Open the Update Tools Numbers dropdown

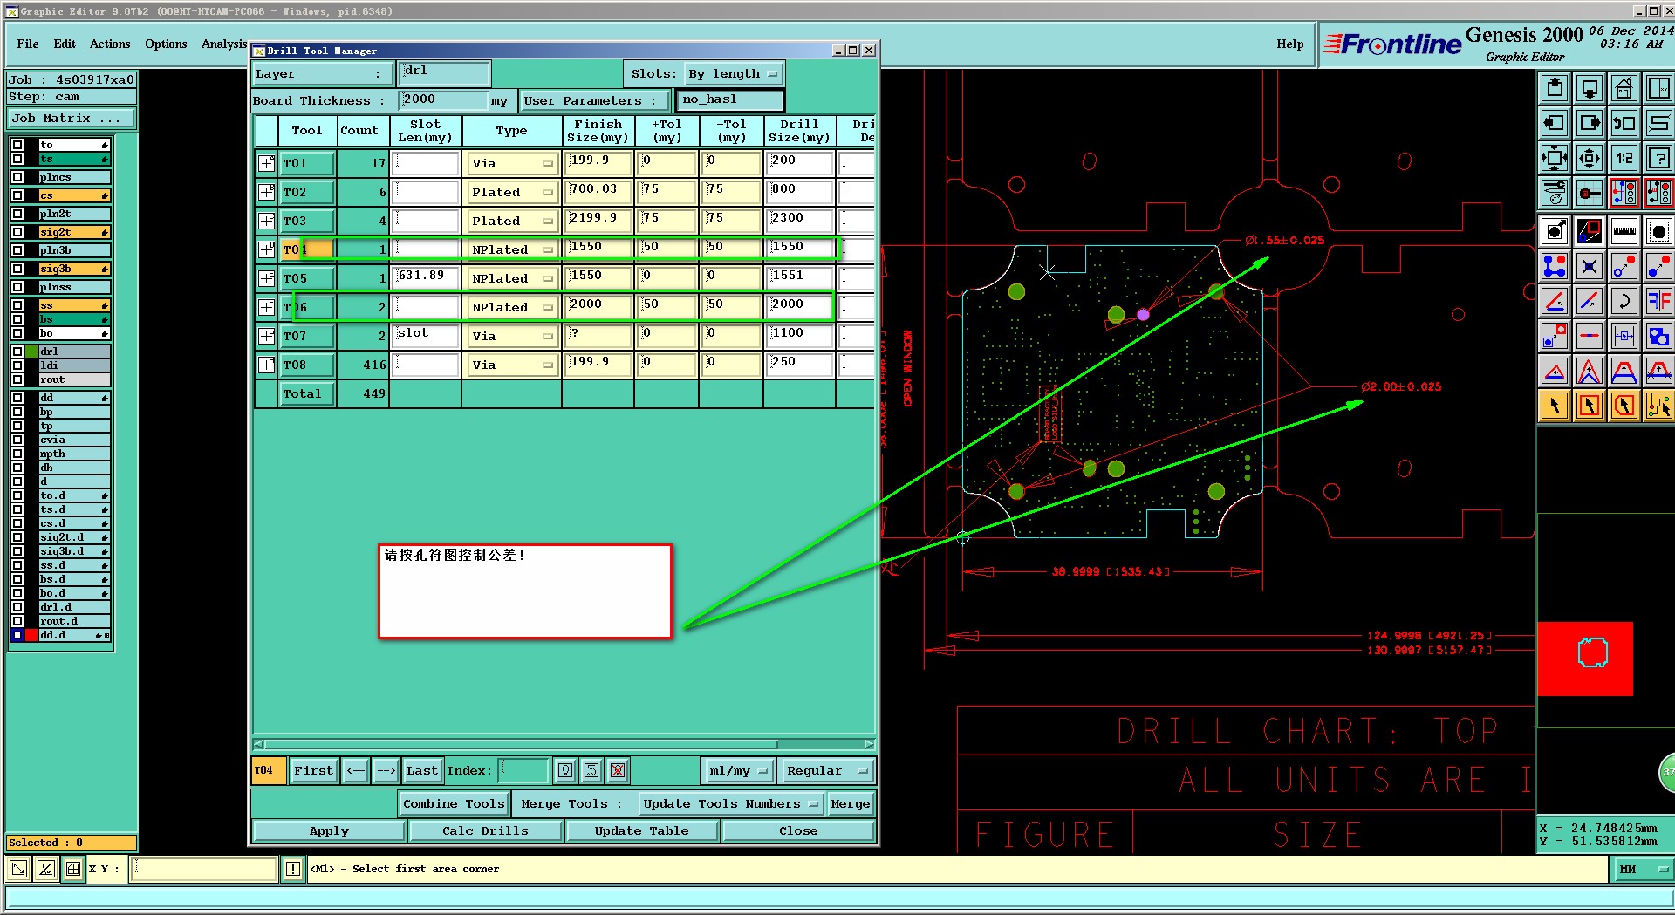730,804
